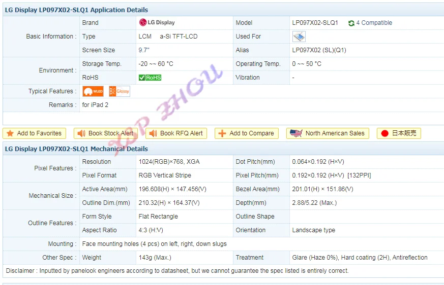Click the Application Details section header

[76, 10]
